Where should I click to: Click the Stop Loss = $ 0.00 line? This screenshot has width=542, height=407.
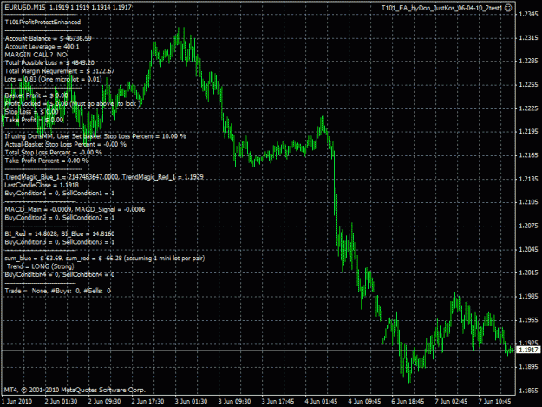click(x=31, y=112)
